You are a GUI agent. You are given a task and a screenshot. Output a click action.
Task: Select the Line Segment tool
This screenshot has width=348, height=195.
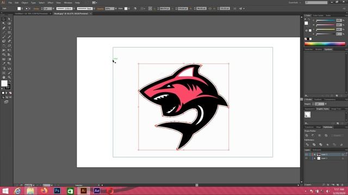pos(4,32)
